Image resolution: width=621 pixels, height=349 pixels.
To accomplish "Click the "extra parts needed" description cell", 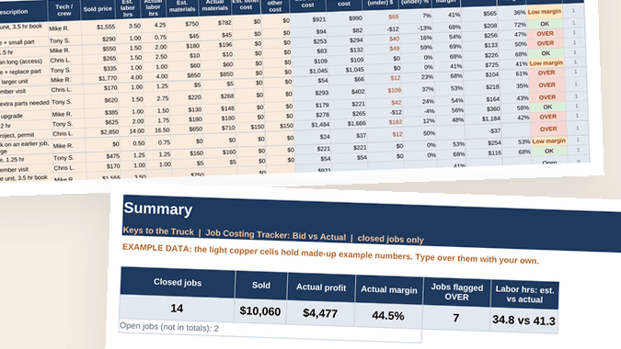I will [25, 103].
